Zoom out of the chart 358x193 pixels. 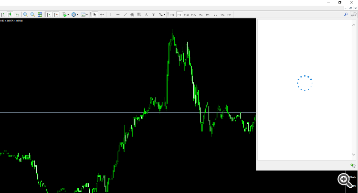point(32,15)
